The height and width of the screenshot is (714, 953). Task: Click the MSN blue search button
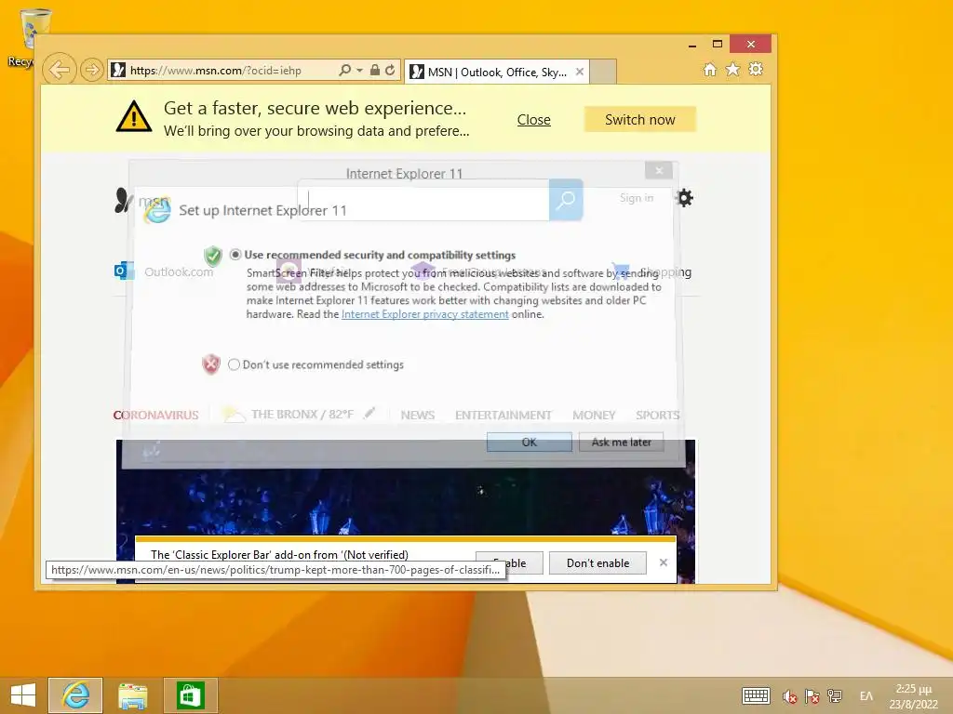pyautogui.click(x=566, y=200)
